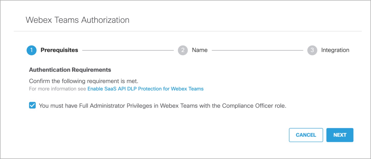Click the step 2 circle icon
Image resolution: width=371 pixels, height=159 pixels.
183,50
